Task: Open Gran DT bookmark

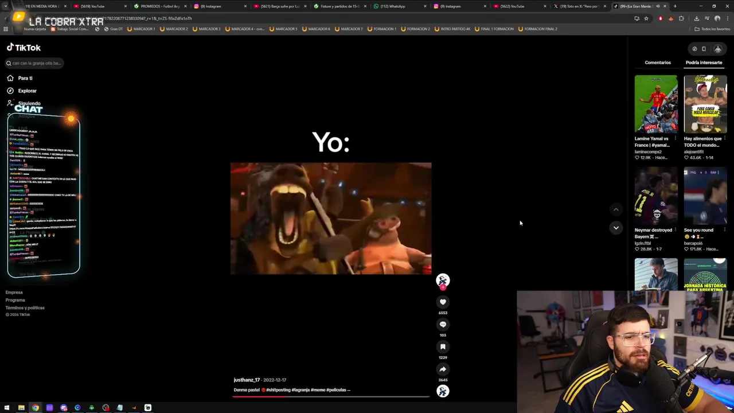Action: pos(114,29)
